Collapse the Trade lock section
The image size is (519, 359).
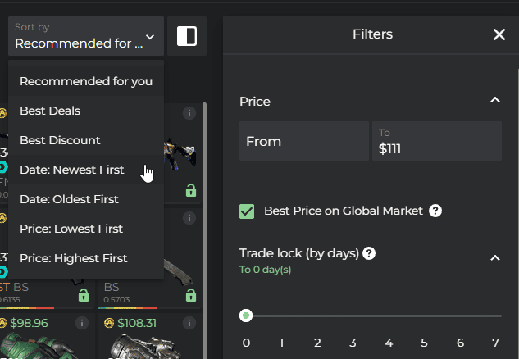click(494, 257)
